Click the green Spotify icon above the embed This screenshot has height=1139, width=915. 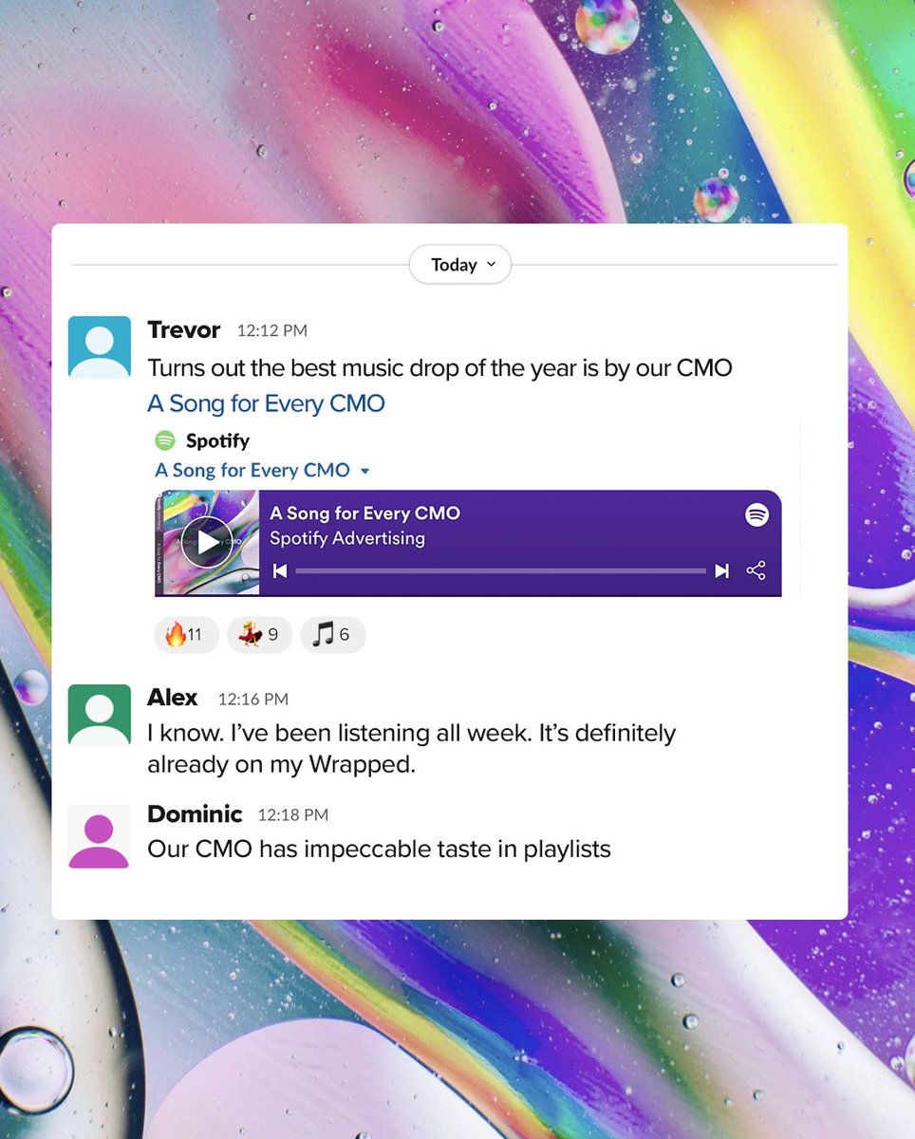tap(165, 440)
